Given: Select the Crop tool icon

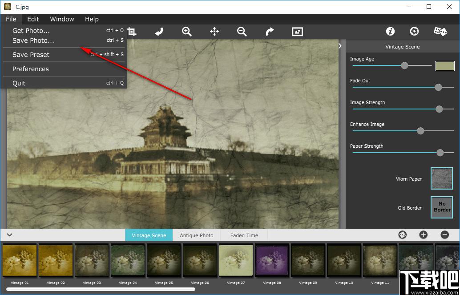Looking at the screenshot, I should click(x=132, y=32).
